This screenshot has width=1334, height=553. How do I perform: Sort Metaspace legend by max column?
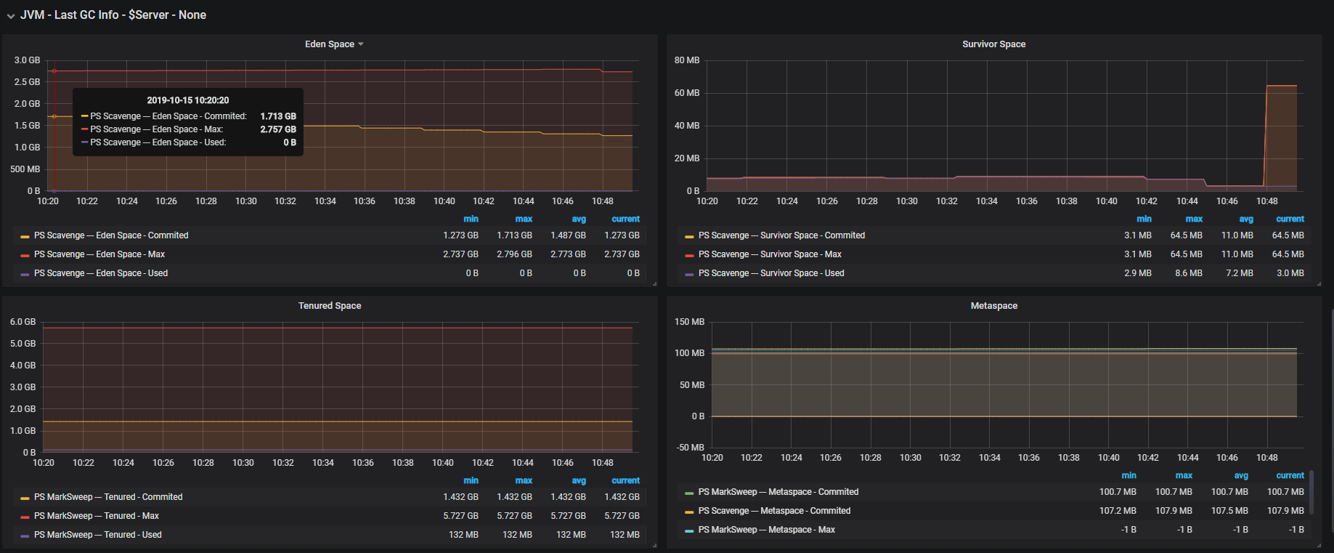coord(1184,475)
